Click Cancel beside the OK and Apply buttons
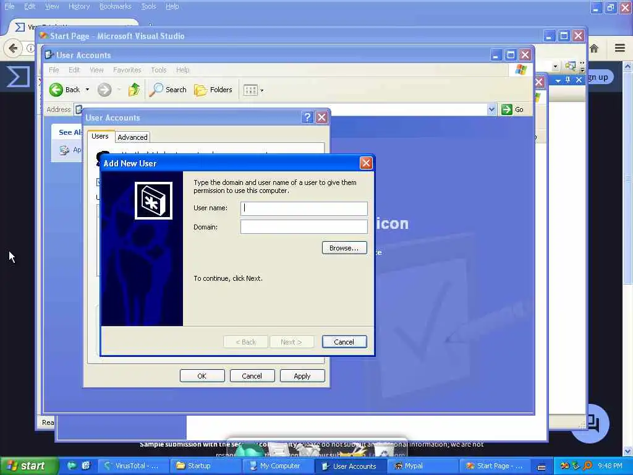The image size is (633, 475). (252, 375)
